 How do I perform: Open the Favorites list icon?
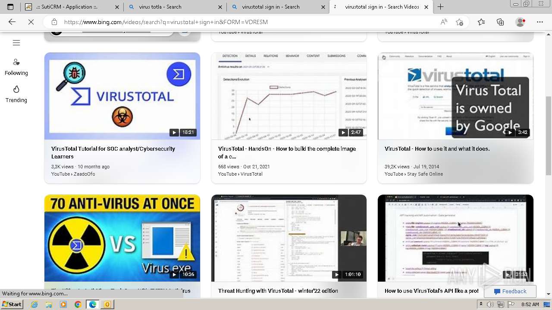(x=481, y=22)
